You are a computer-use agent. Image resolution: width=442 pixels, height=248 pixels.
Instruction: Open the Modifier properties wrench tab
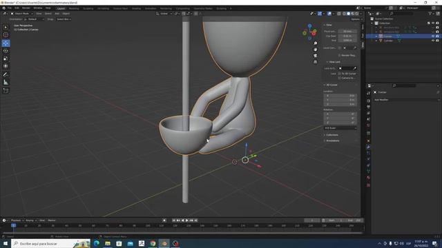point(368,147)
